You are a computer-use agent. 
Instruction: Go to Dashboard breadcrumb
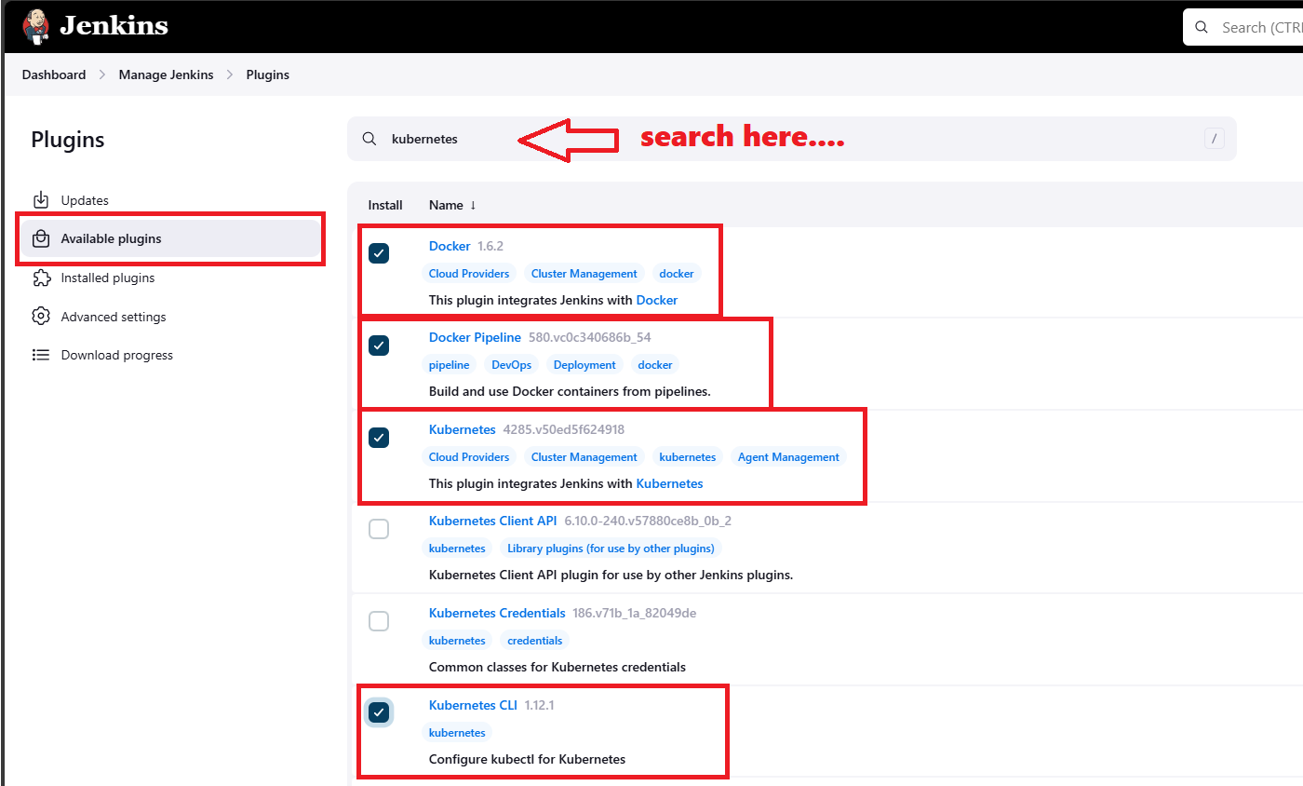[x=54, y=75]
